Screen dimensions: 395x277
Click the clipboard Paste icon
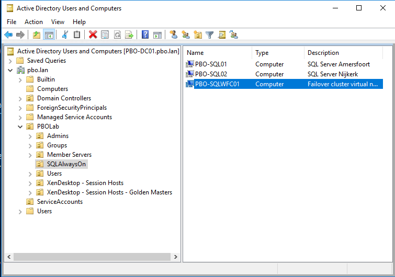coord(77,34)
